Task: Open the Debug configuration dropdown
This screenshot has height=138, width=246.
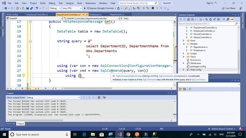Action: point(55,8)
